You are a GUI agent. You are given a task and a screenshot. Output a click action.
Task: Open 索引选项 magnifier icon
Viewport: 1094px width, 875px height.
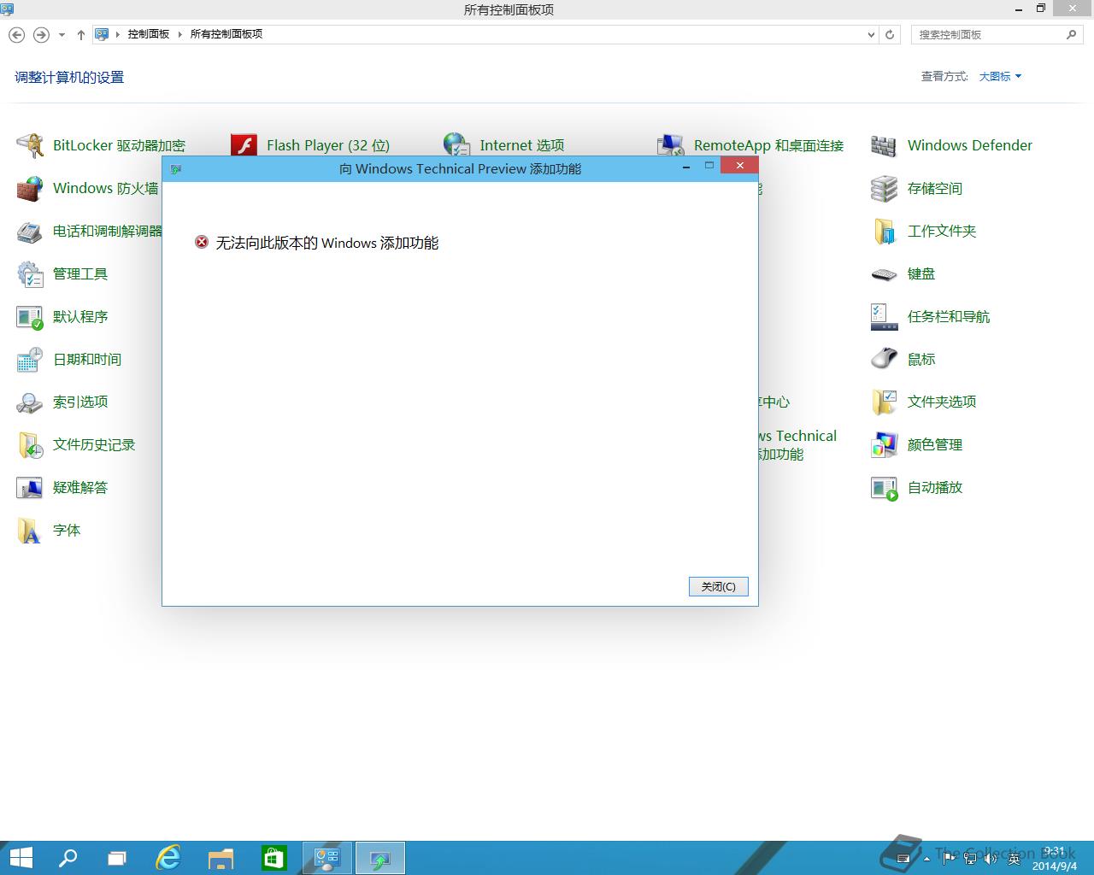(x=30, y=402)
